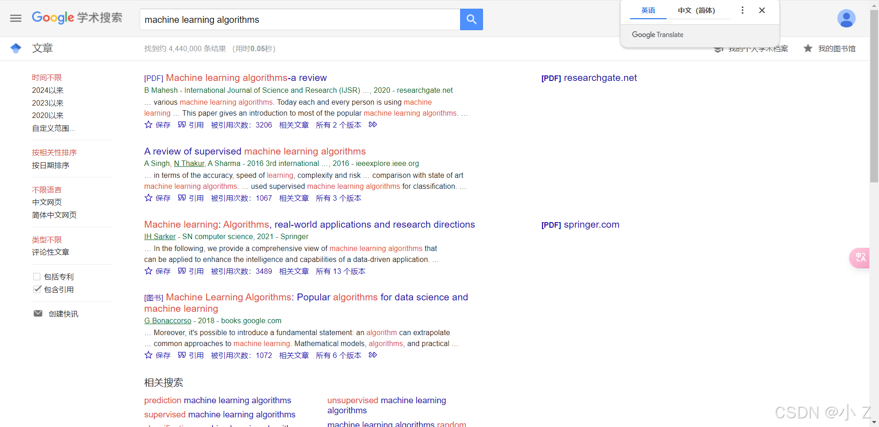
Task: View 被引用次数: 3206 citations
Action: point(241,125)
